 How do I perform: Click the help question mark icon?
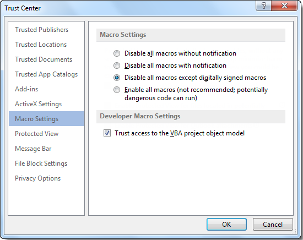click(x=263, y=6)
